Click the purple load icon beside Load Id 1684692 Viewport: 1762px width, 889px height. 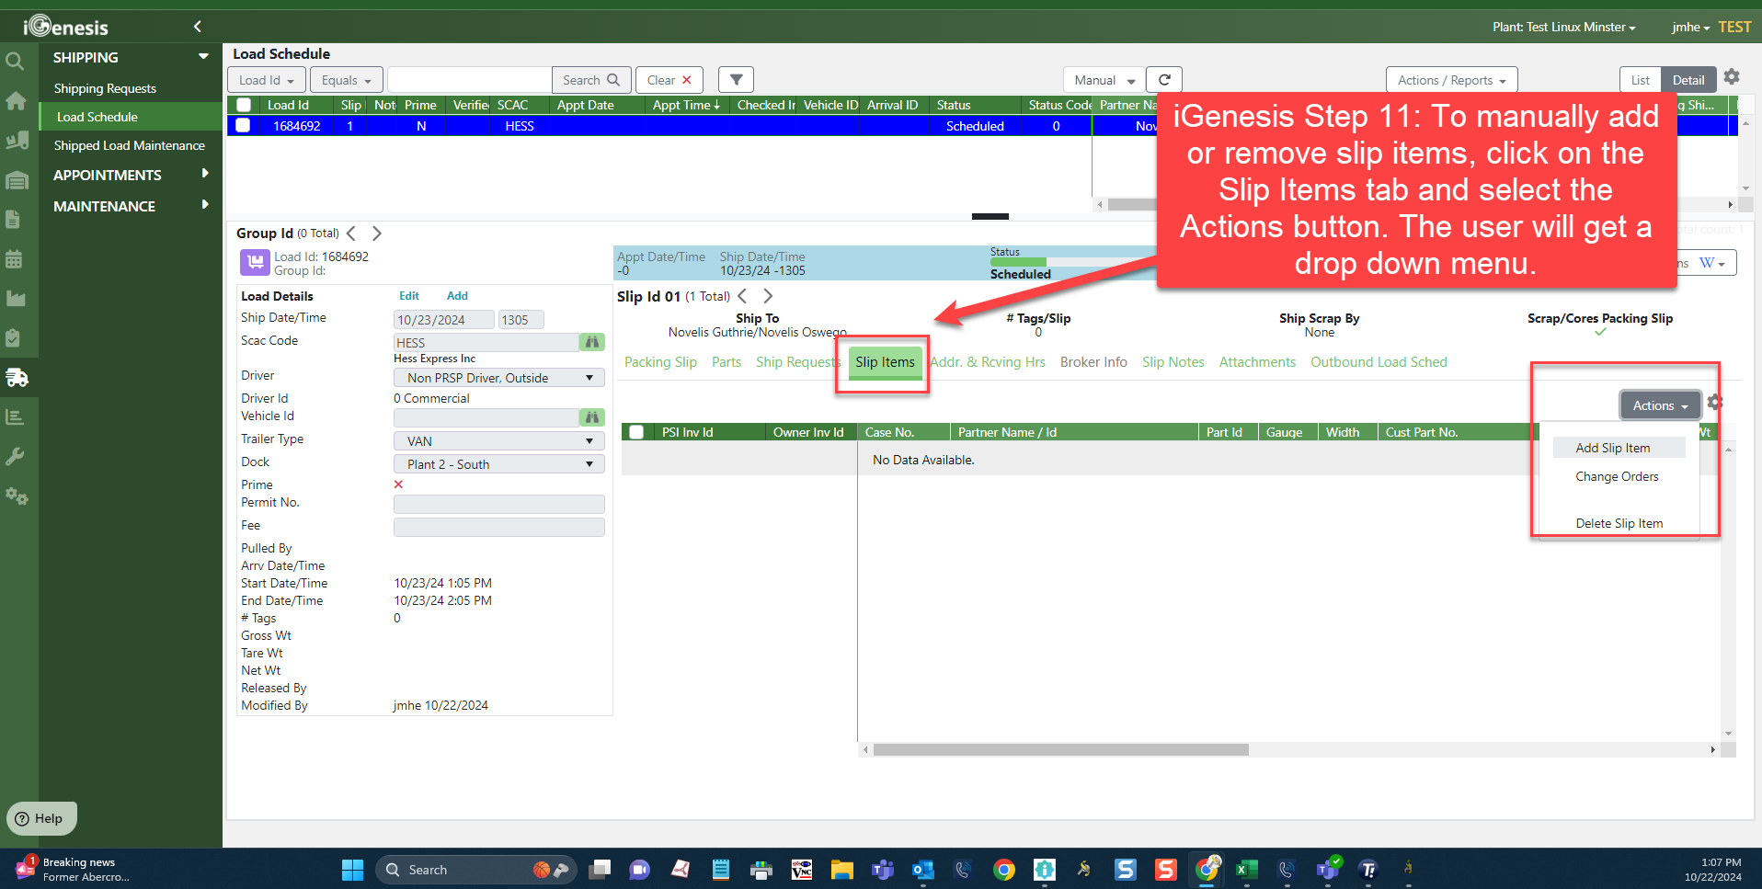[255, 263]
